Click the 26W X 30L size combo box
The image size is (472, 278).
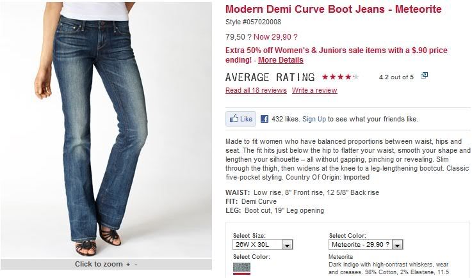(x=263, y=245)
